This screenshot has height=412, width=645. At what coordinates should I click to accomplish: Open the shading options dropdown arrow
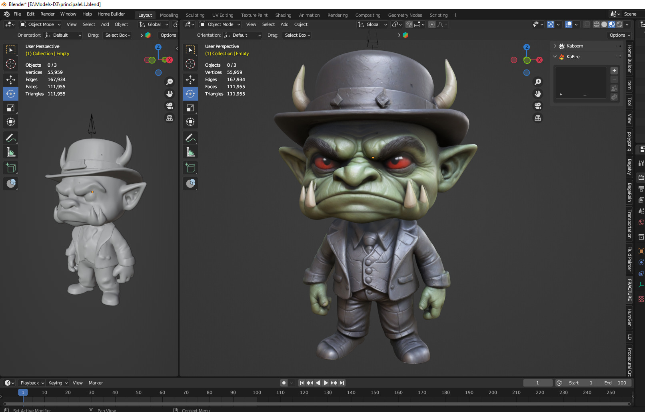pyautogui.click(x=627, y=24)
